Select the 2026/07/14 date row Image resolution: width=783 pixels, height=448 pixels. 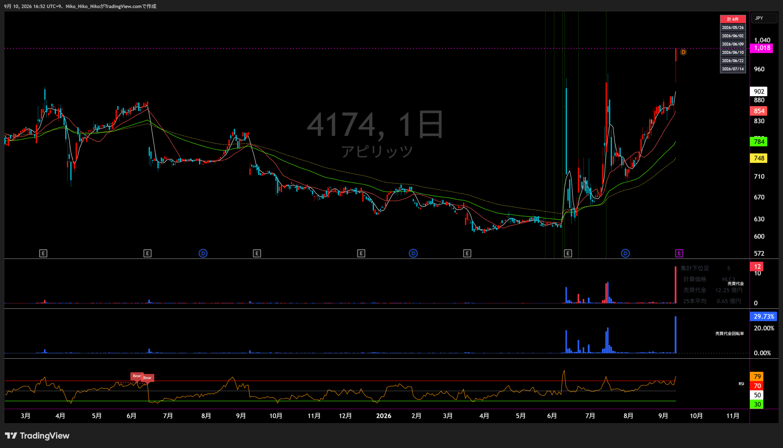(x=733, y=69)
